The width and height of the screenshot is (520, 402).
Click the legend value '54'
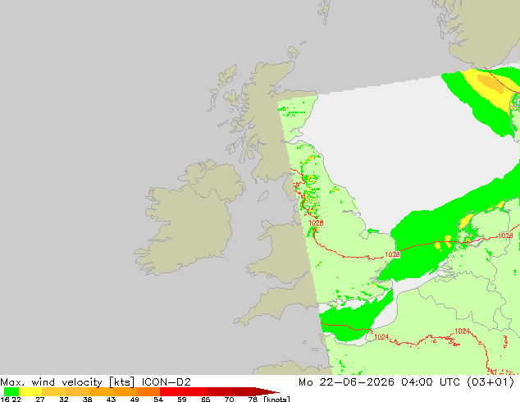(x=158, y=399)
